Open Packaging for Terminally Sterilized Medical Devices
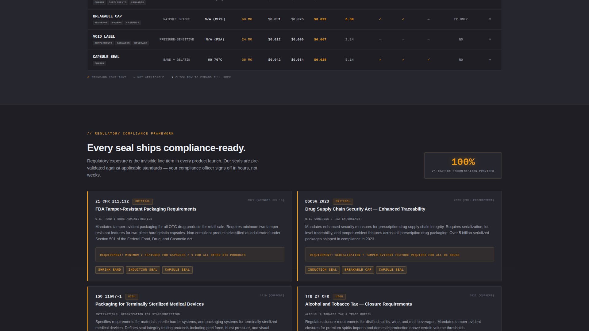 [x=149, y=304]
